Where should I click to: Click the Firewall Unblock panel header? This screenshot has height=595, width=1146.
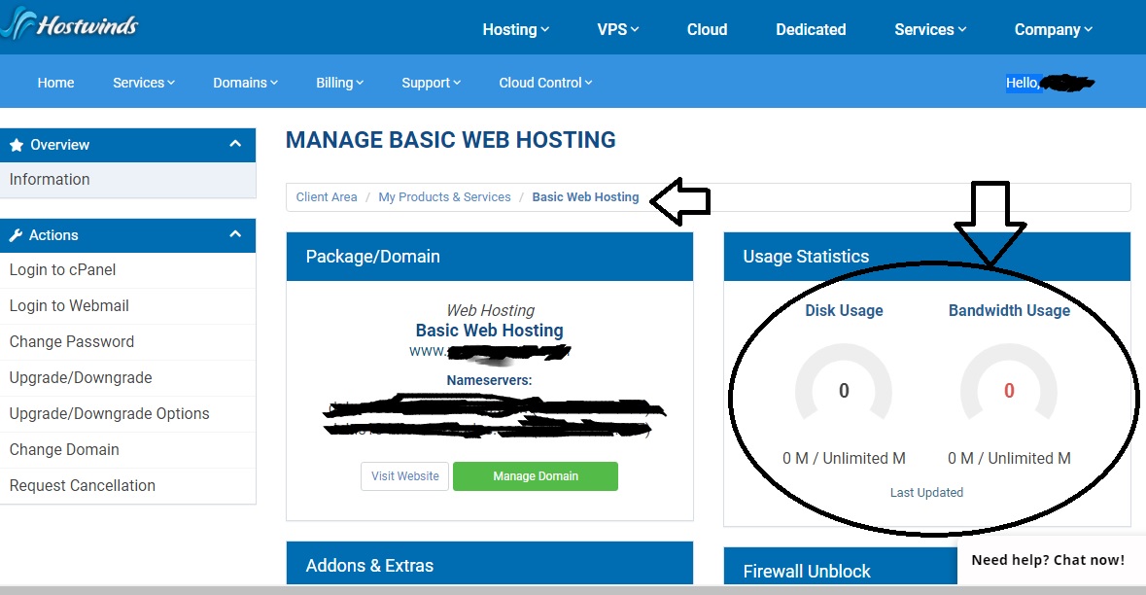(x=841, y=567)
